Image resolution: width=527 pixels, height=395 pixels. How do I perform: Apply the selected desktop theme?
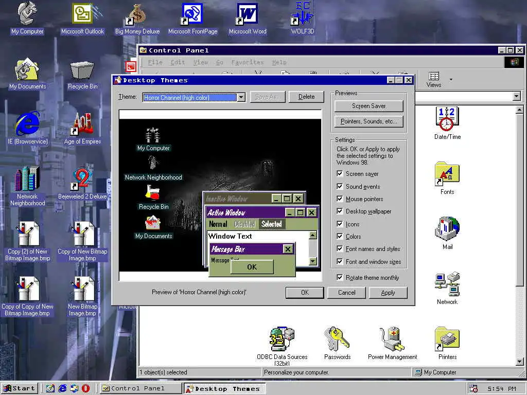click(x=388, y=293)
